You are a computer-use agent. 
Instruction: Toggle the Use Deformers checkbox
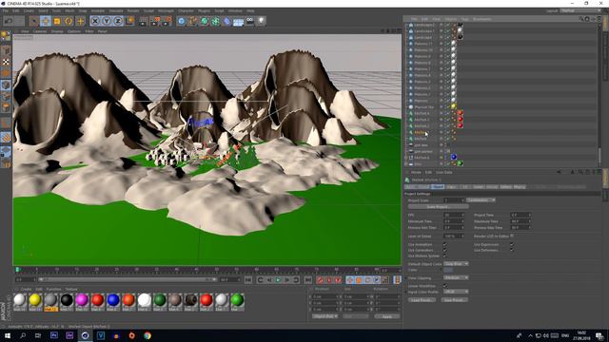click(x=512, y=250)
